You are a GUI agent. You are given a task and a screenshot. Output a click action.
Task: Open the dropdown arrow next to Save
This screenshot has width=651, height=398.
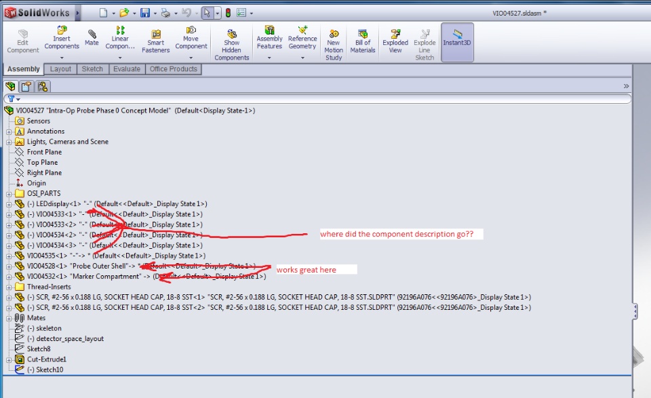point(155,14)
